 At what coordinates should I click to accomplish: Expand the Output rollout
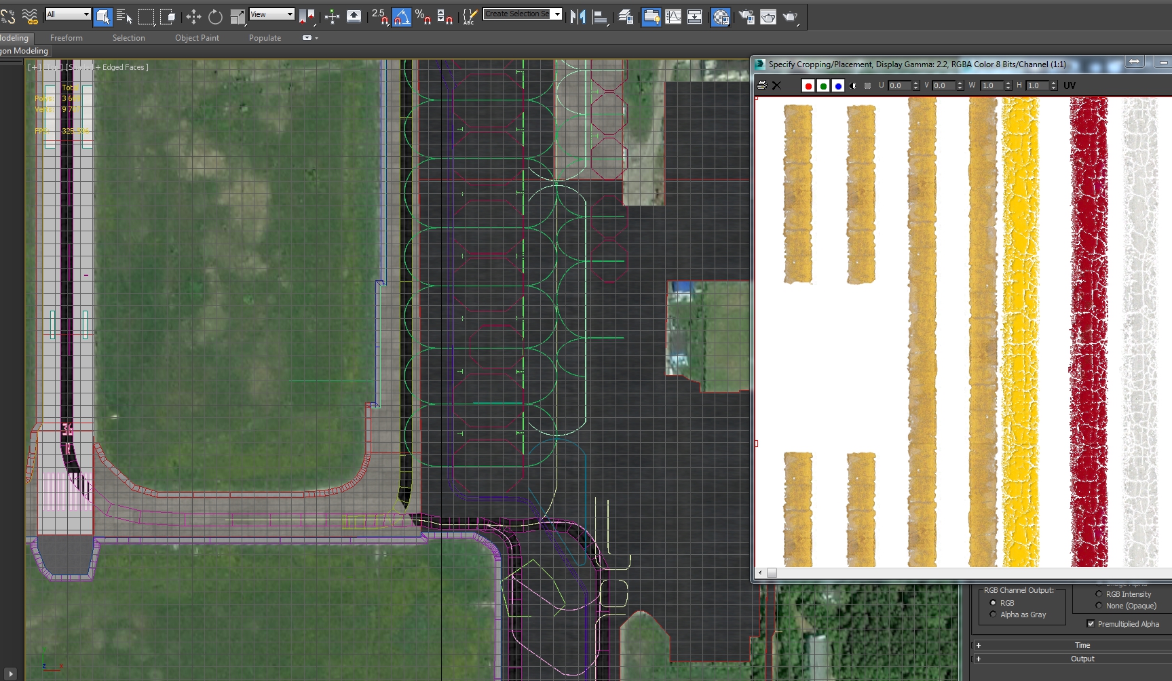pyautogui.click(x=1082, y=659)
